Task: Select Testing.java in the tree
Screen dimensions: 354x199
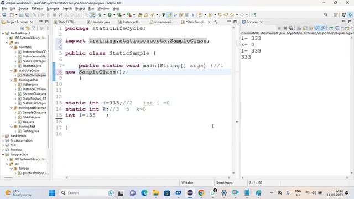Action: tap(31, 131)
